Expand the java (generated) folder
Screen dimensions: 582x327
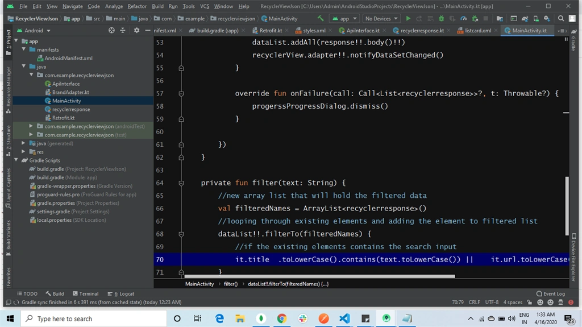pyautogui.click(x=24, y=143)
